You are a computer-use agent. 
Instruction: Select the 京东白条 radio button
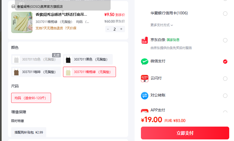tap(225, 40)
